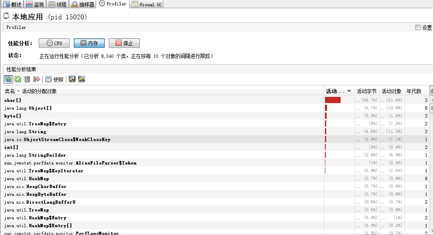Take a snapshot with 快照 button
The height and width of the screenshot is (235, 433).
pyautogui.click(x=54, y=80)
